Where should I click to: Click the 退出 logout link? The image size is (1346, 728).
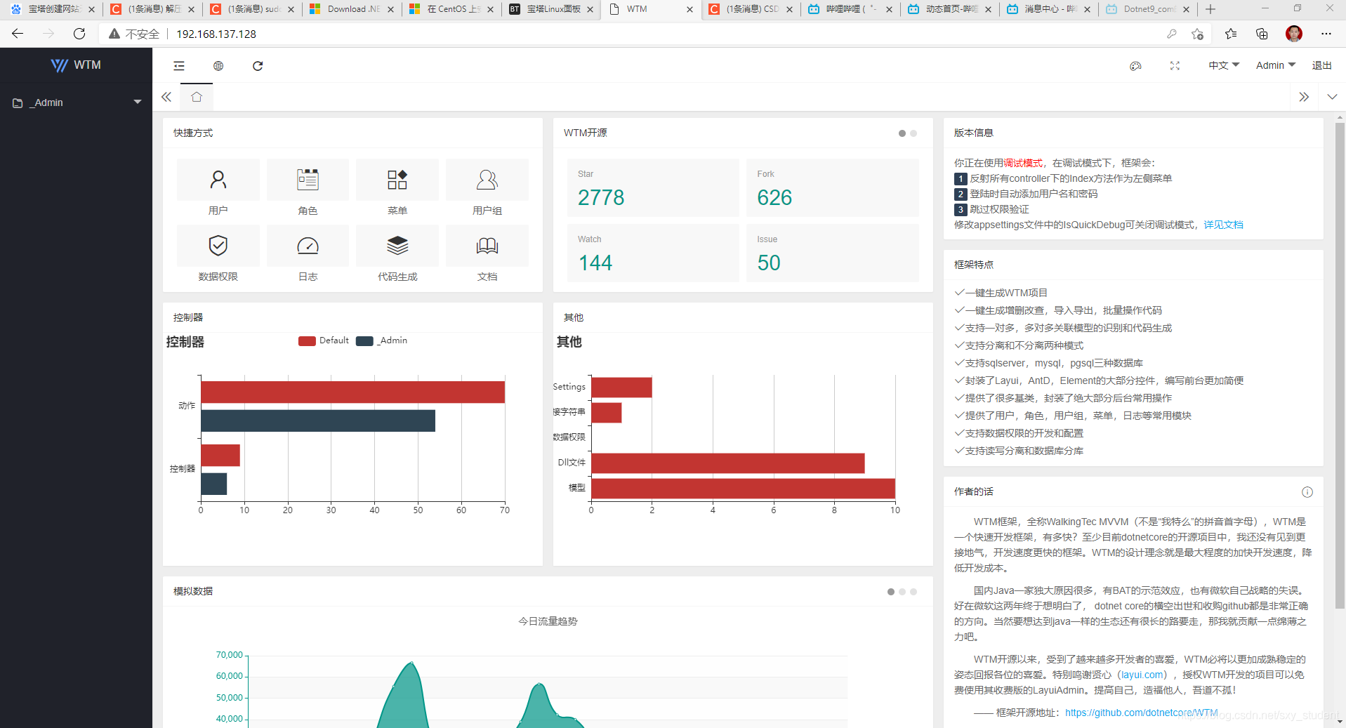click(x=1321, y=65)
